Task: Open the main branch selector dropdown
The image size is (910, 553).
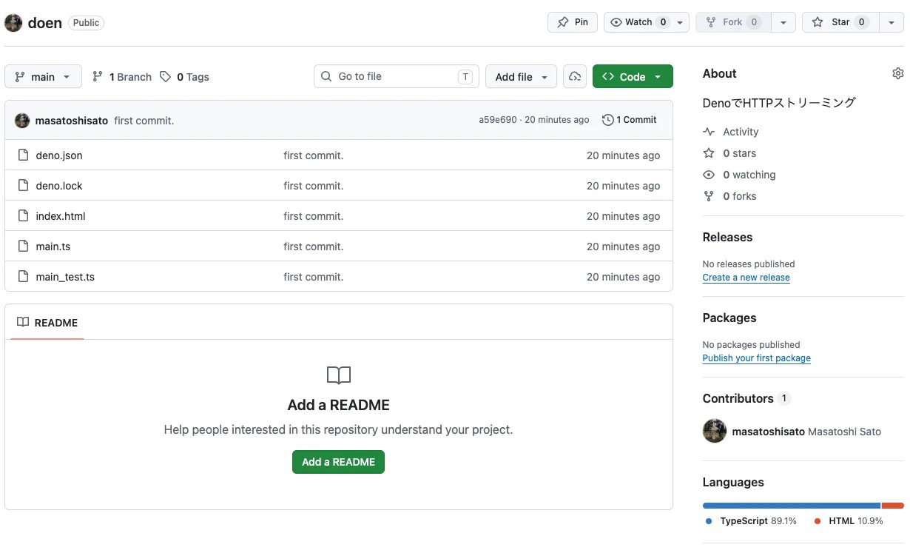Action: [43, 76]
